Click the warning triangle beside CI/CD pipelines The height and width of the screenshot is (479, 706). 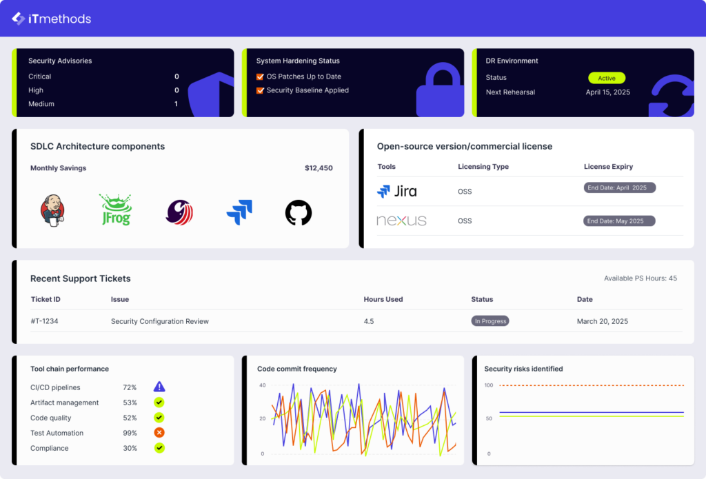click(x=159, y=387)
